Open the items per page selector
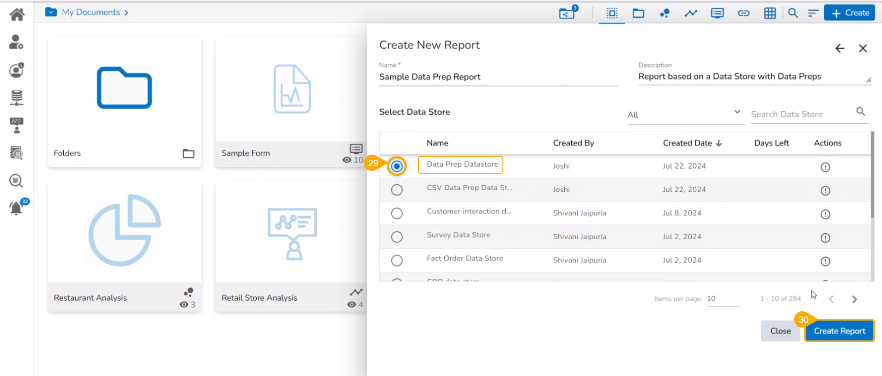 (x=722, y=299)
